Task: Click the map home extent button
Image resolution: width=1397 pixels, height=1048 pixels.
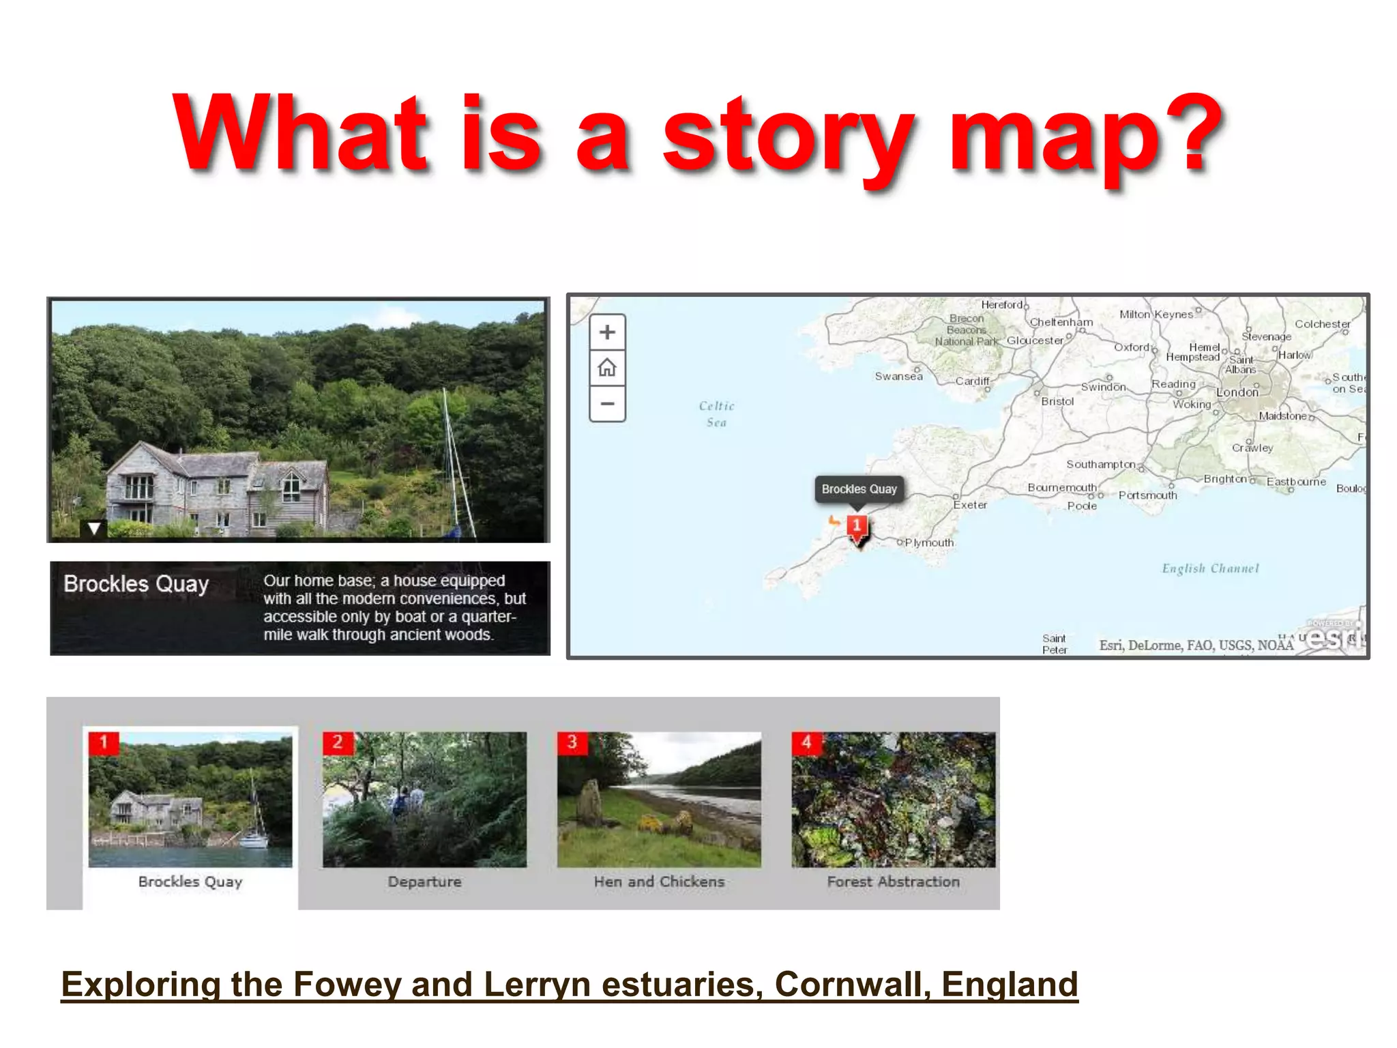Action: (x=607, y=368)
